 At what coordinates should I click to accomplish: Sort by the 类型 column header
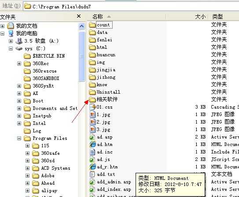(224, 16)
